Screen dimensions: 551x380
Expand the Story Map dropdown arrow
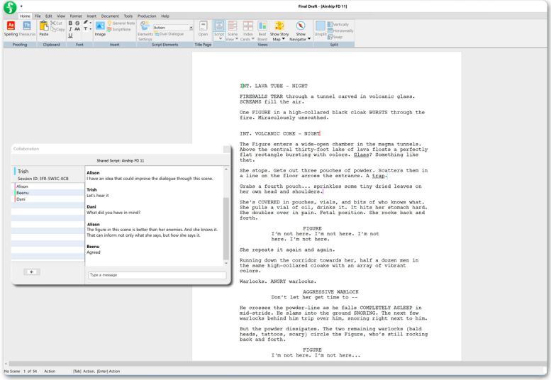[283, 39]
